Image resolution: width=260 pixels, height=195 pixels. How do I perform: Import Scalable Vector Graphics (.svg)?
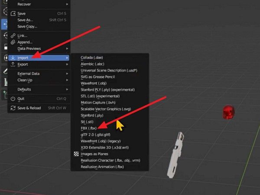click(110, 109)
